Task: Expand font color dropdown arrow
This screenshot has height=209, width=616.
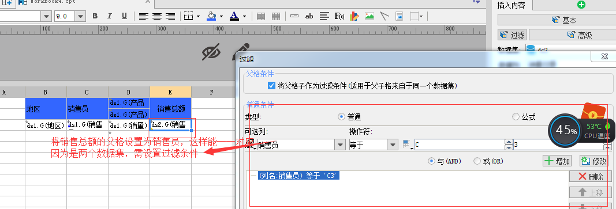Action: point(244,17)
